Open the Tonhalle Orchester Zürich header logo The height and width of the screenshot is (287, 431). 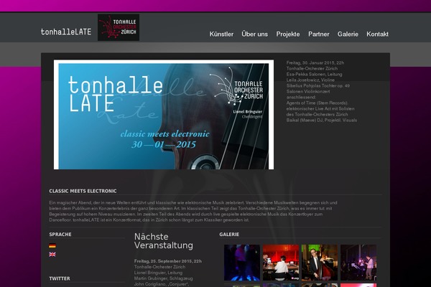click(119, 27)
